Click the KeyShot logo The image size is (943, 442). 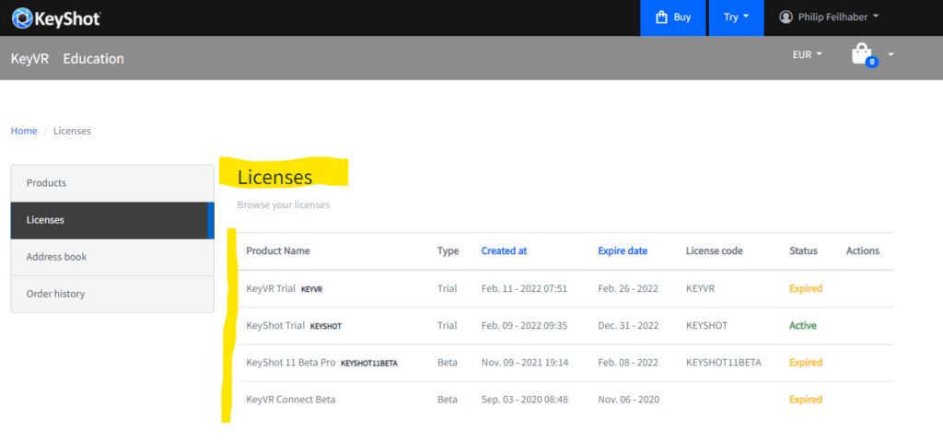(x=56, y=18)
